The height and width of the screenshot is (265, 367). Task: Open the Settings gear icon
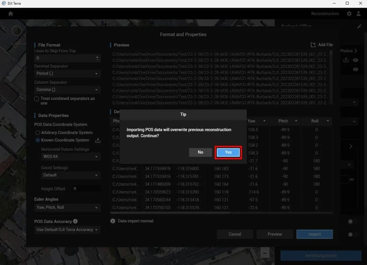click(x=349, y=14)
